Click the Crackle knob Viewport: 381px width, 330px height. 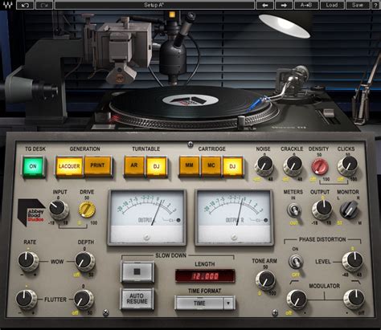(293, 166)
